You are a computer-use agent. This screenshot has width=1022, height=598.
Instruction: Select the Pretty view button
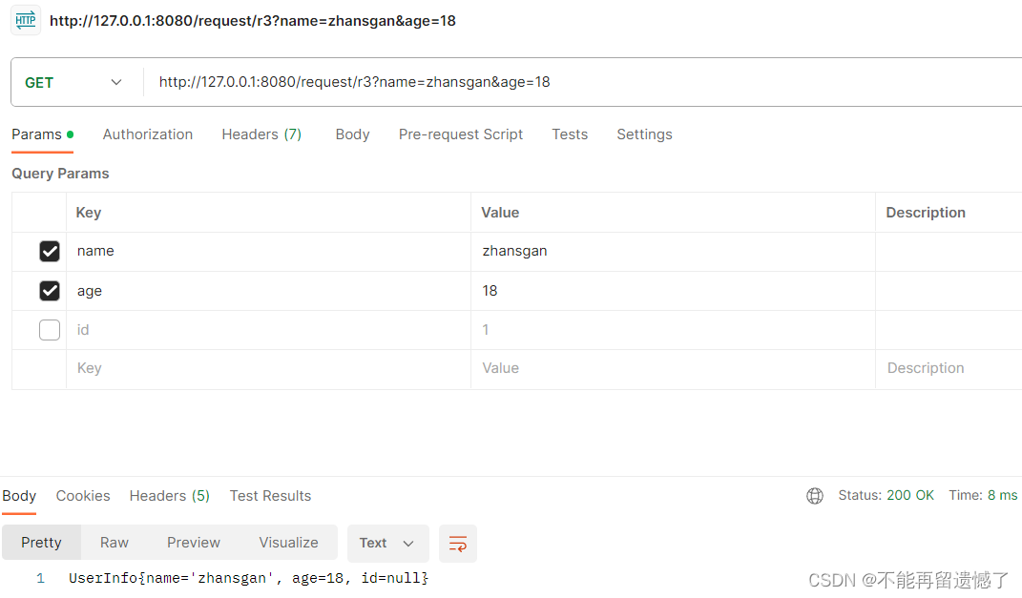click(x=41, y=543)
